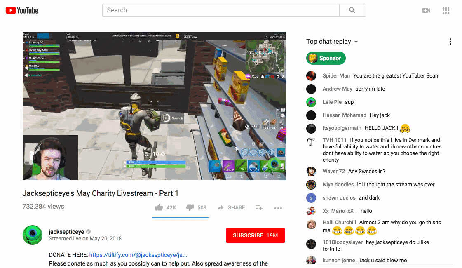Image resolution: width=462 pixels, height=268 pixels.
Task: Click the 509 dislikes count
Action: [202, 207]
